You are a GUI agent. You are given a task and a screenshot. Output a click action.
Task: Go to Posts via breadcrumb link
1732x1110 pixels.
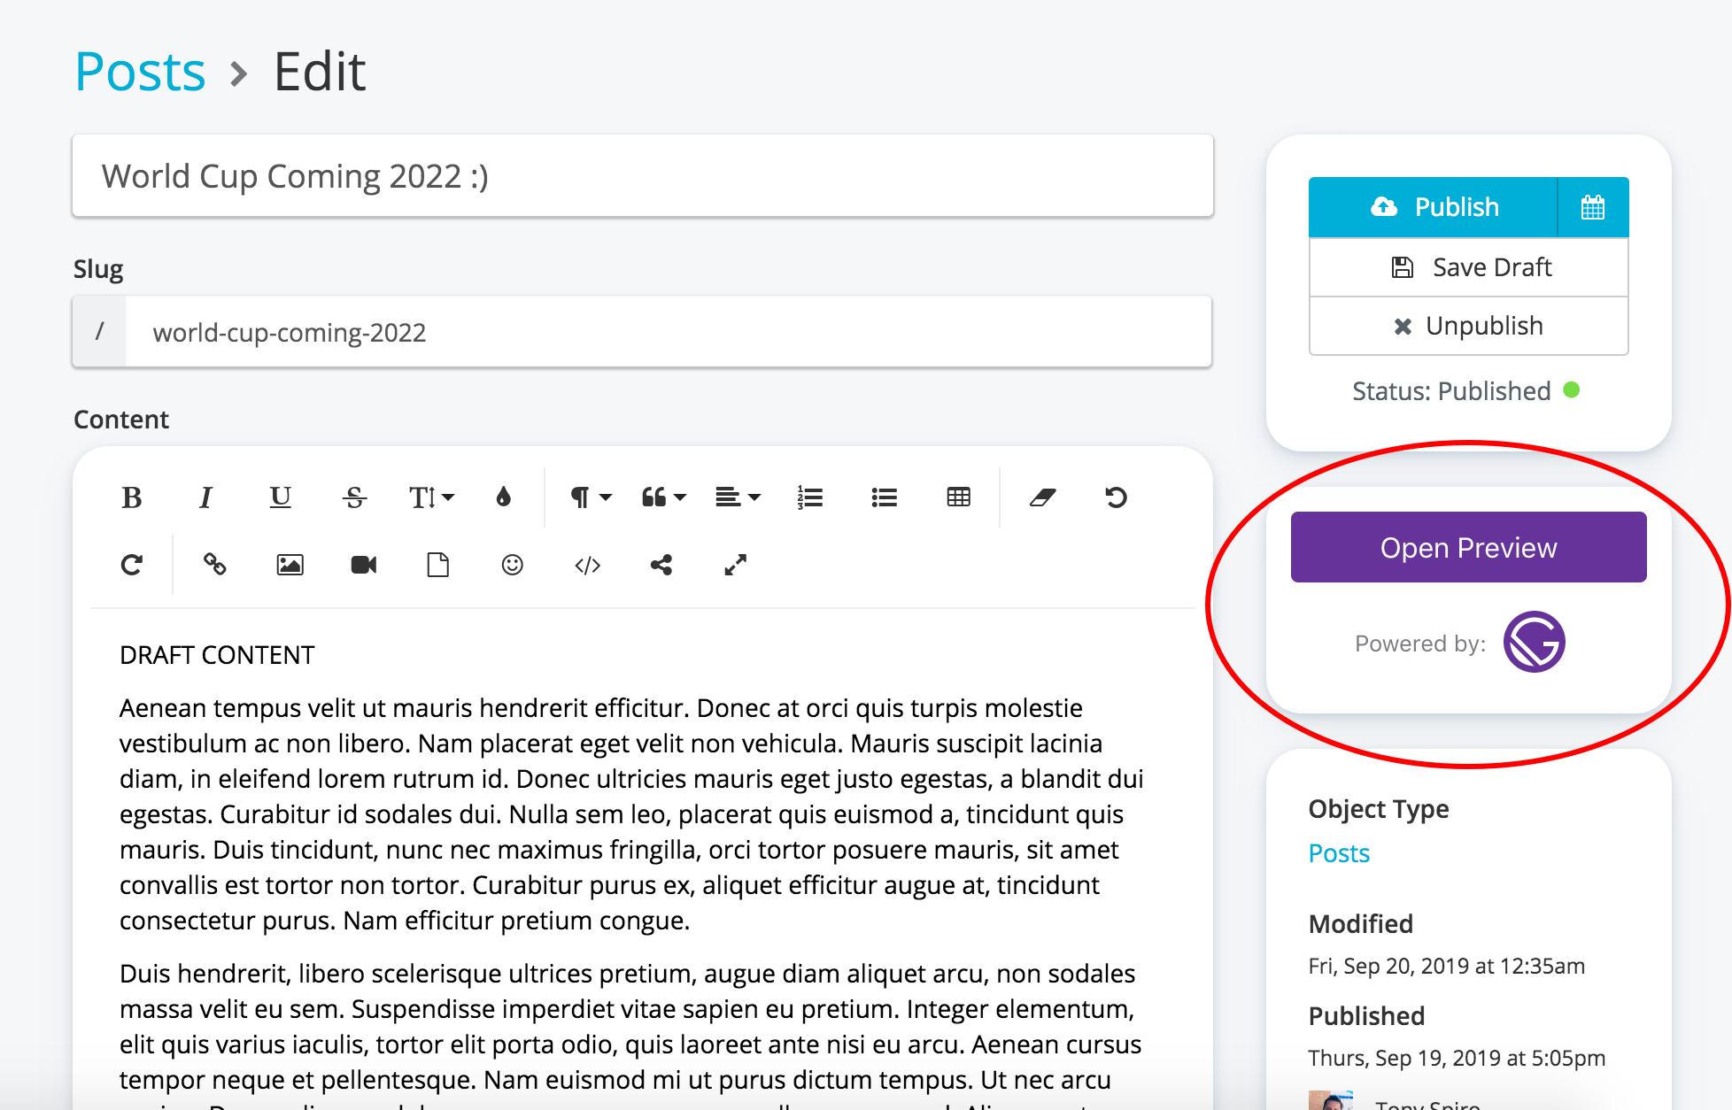(x=140, y=72)
